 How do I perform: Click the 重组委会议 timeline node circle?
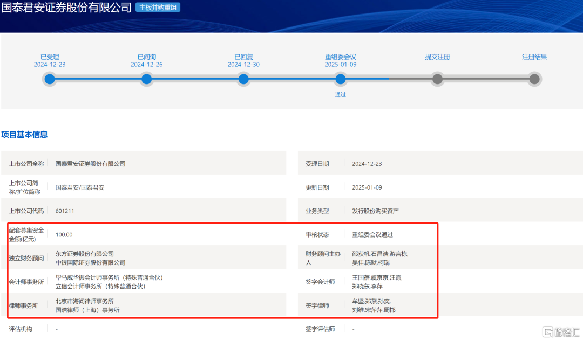click(x=340, y=79)
